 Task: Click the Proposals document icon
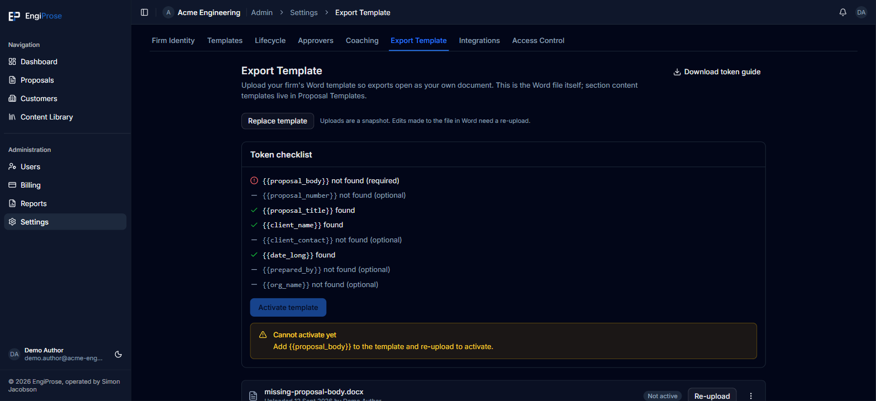(x=12, y=80)
